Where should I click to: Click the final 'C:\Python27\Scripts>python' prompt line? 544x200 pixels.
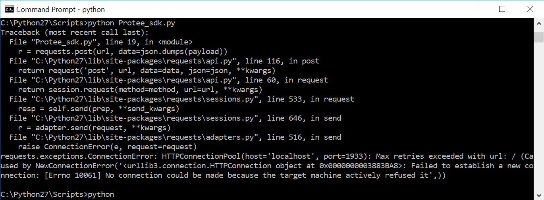click(58, 194)
